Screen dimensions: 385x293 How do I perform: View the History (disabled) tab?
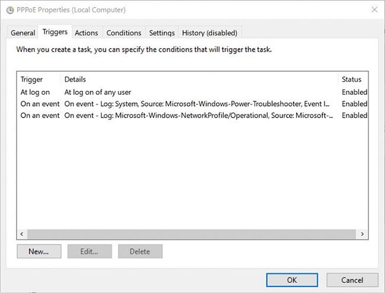coord(209,33)
